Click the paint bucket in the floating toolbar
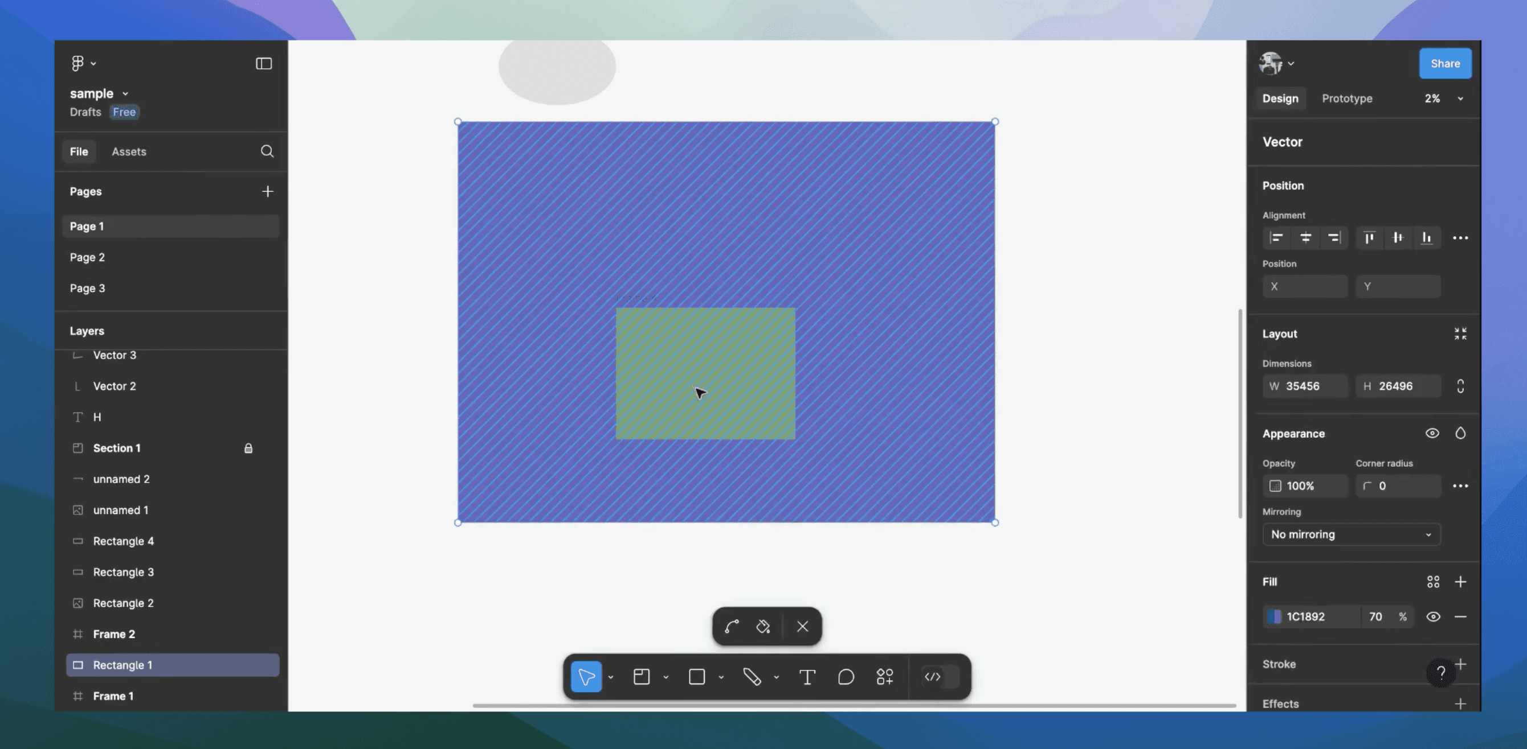The width and height of the screenshot is (1527, 749). tap(763, 627)
